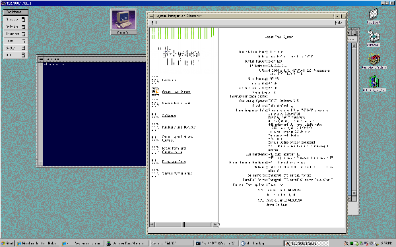
Task: Click the icon beside Hardware and Devices link
Action: click(x=155, y=127)
